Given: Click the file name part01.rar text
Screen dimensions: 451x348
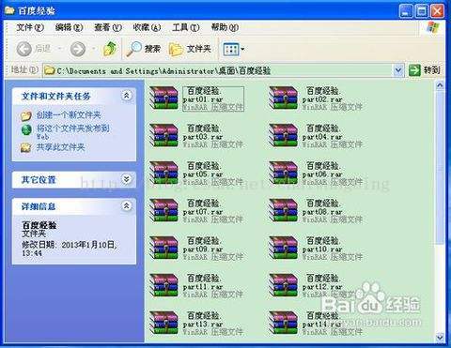Looking at the screenshot, I should point(203,99).
